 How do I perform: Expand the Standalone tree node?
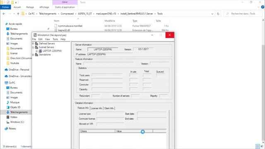click(33, 55)
